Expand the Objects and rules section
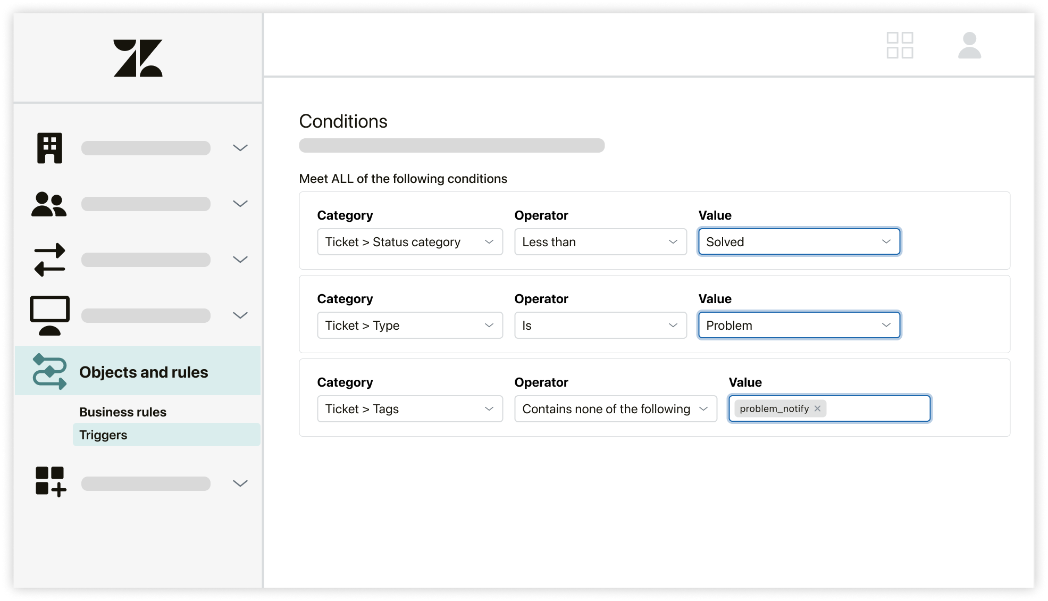This screenshot has width=1048, height=601. pos(143,371)
